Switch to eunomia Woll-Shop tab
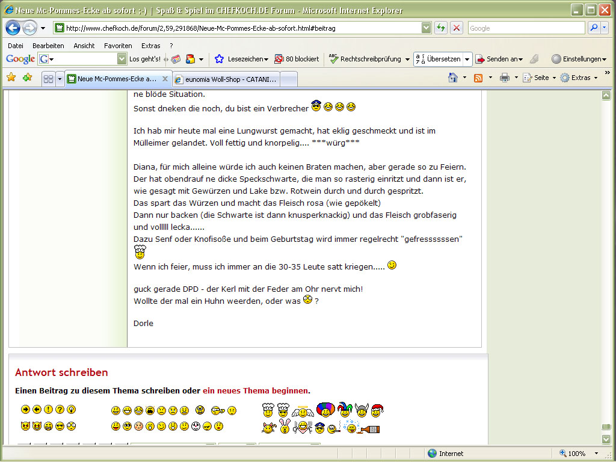 [226, 79]
